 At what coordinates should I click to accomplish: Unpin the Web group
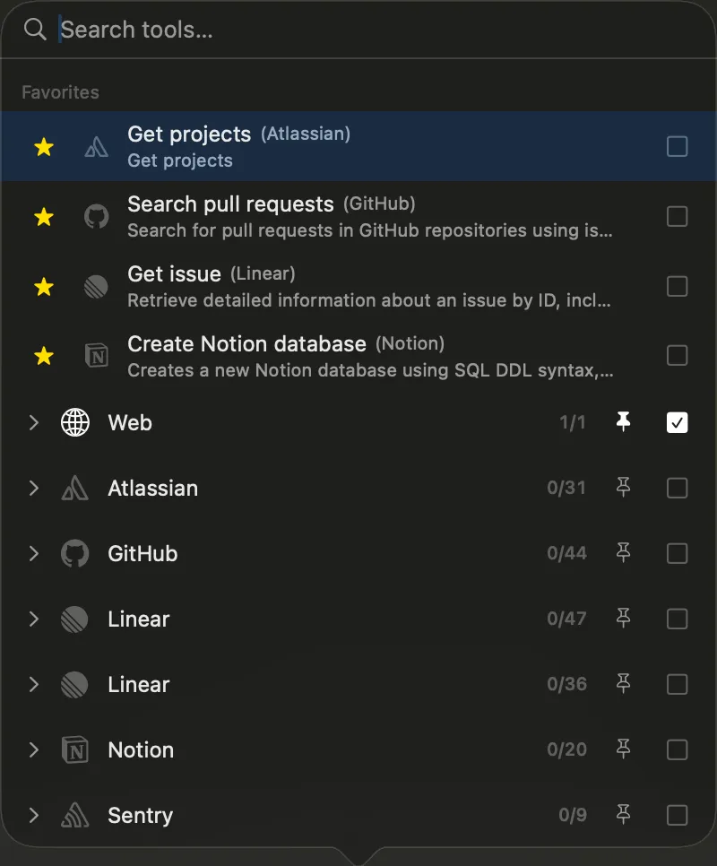click(x=623, y=422)
